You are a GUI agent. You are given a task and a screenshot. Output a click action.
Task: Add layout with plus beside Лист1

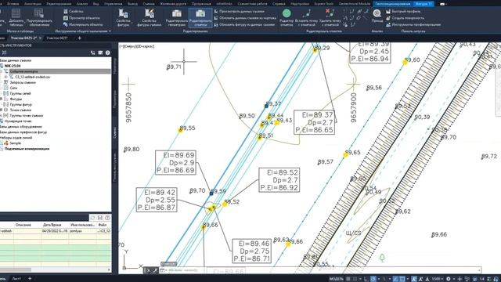point(30,279)
